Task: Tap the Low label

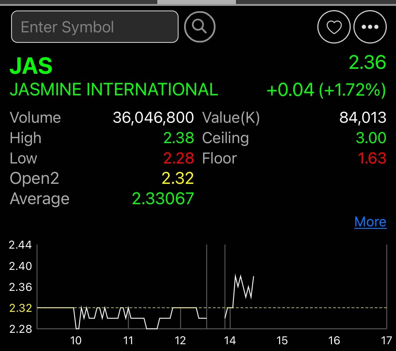Action: click(23, 158)
